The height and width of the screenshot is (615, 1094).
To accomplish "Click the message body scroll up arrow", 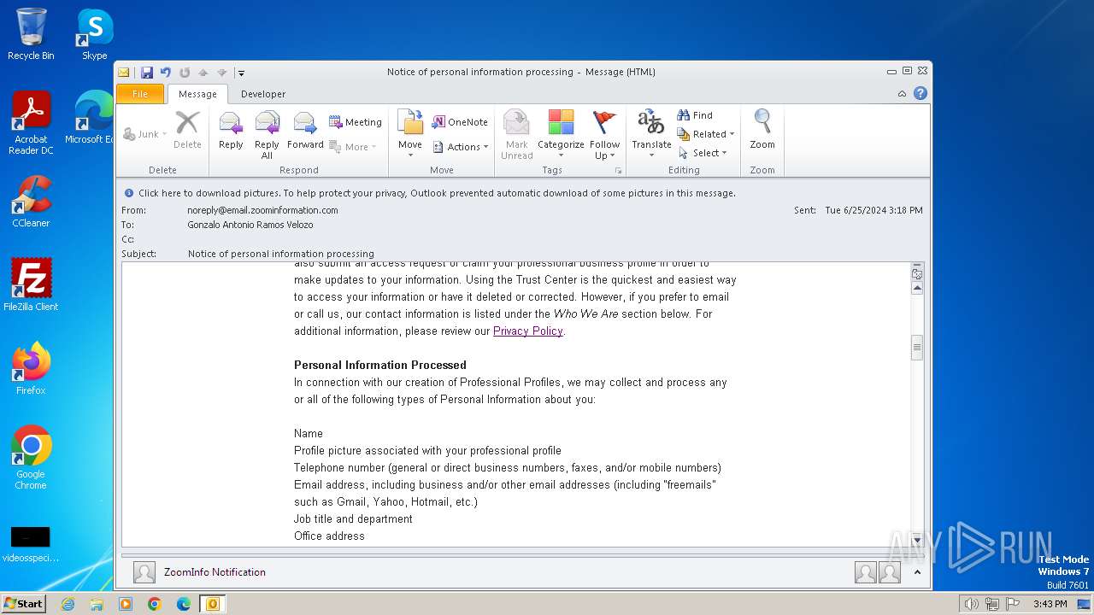I will click(917, 289).
